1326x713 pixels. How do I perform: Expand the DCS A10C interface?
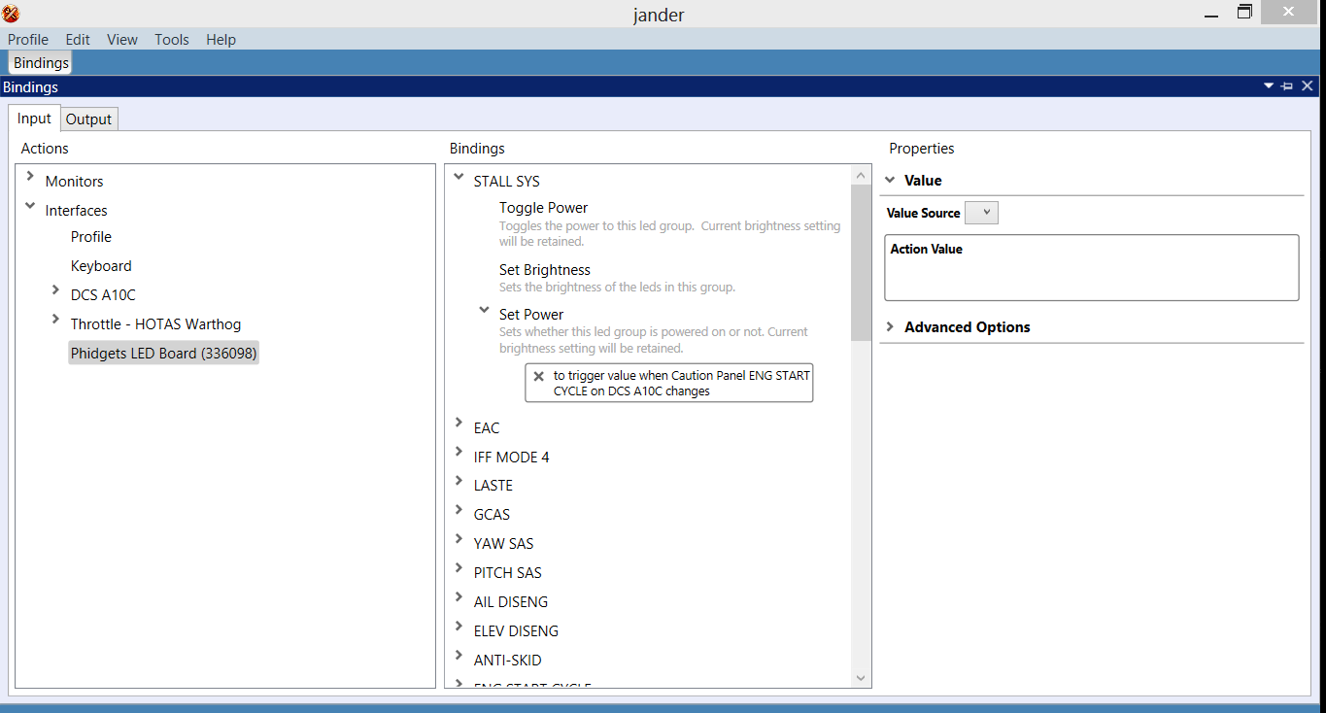point(55,290)
